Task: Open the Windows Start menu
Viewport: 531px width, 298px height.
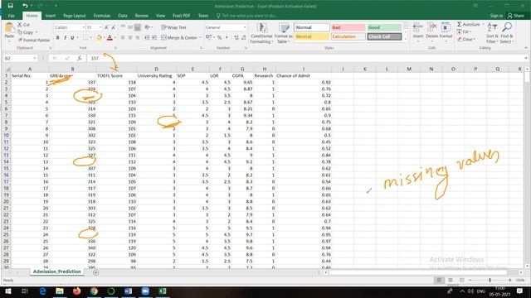Action: point(7,291)
